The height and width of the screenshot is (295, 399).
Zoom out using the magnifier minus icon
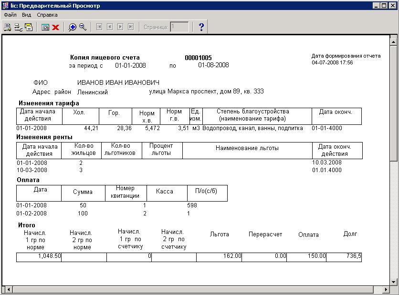point(83,27)
